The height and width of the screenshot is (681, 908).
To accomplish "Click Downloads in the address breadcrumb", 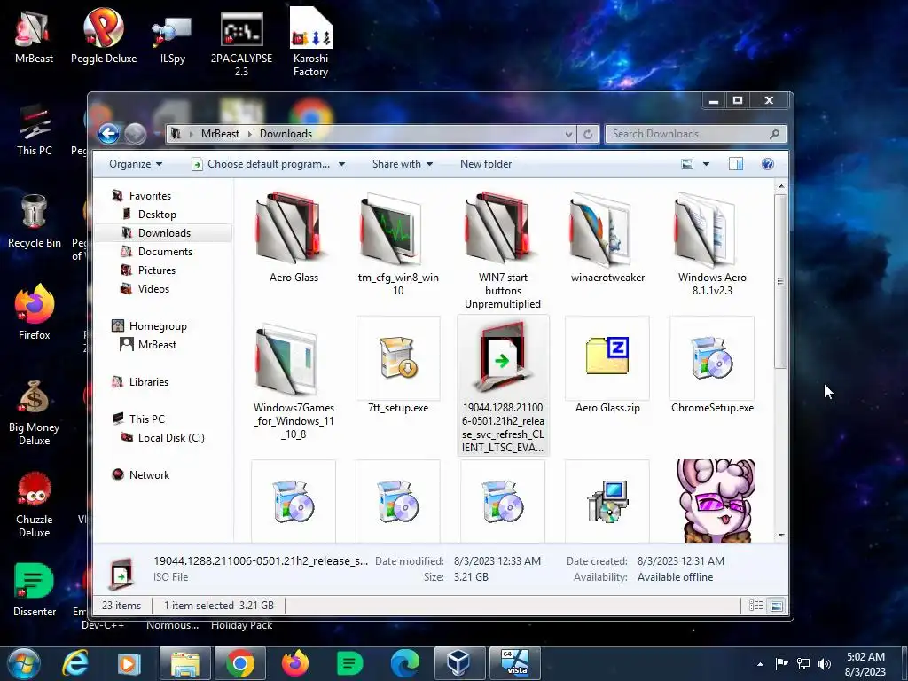I will (286, 134).
